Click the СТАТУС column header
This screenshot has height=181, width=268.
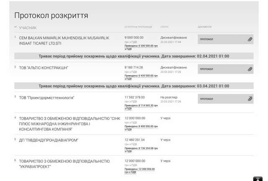(164, 27)
